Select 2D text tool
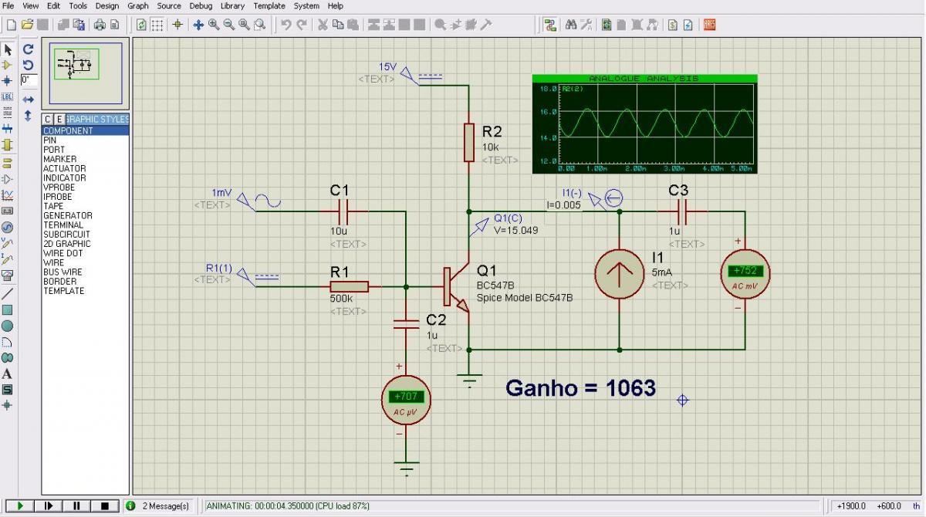Image resolution: width=926 pixels, height=517 pixels. [x=8, y=374]
